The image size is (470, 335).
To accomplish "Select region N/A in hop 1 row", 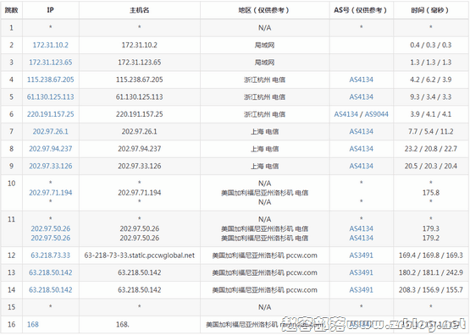I will (265, 28).
